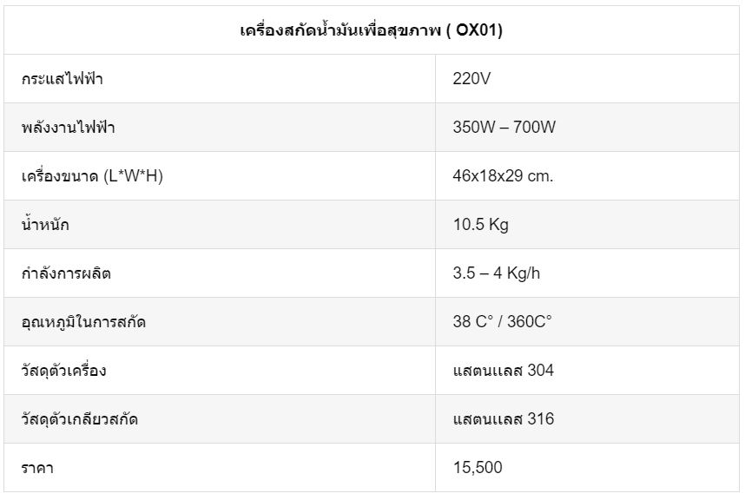Click the table header title OX01
745x500 pixels.
477,30
